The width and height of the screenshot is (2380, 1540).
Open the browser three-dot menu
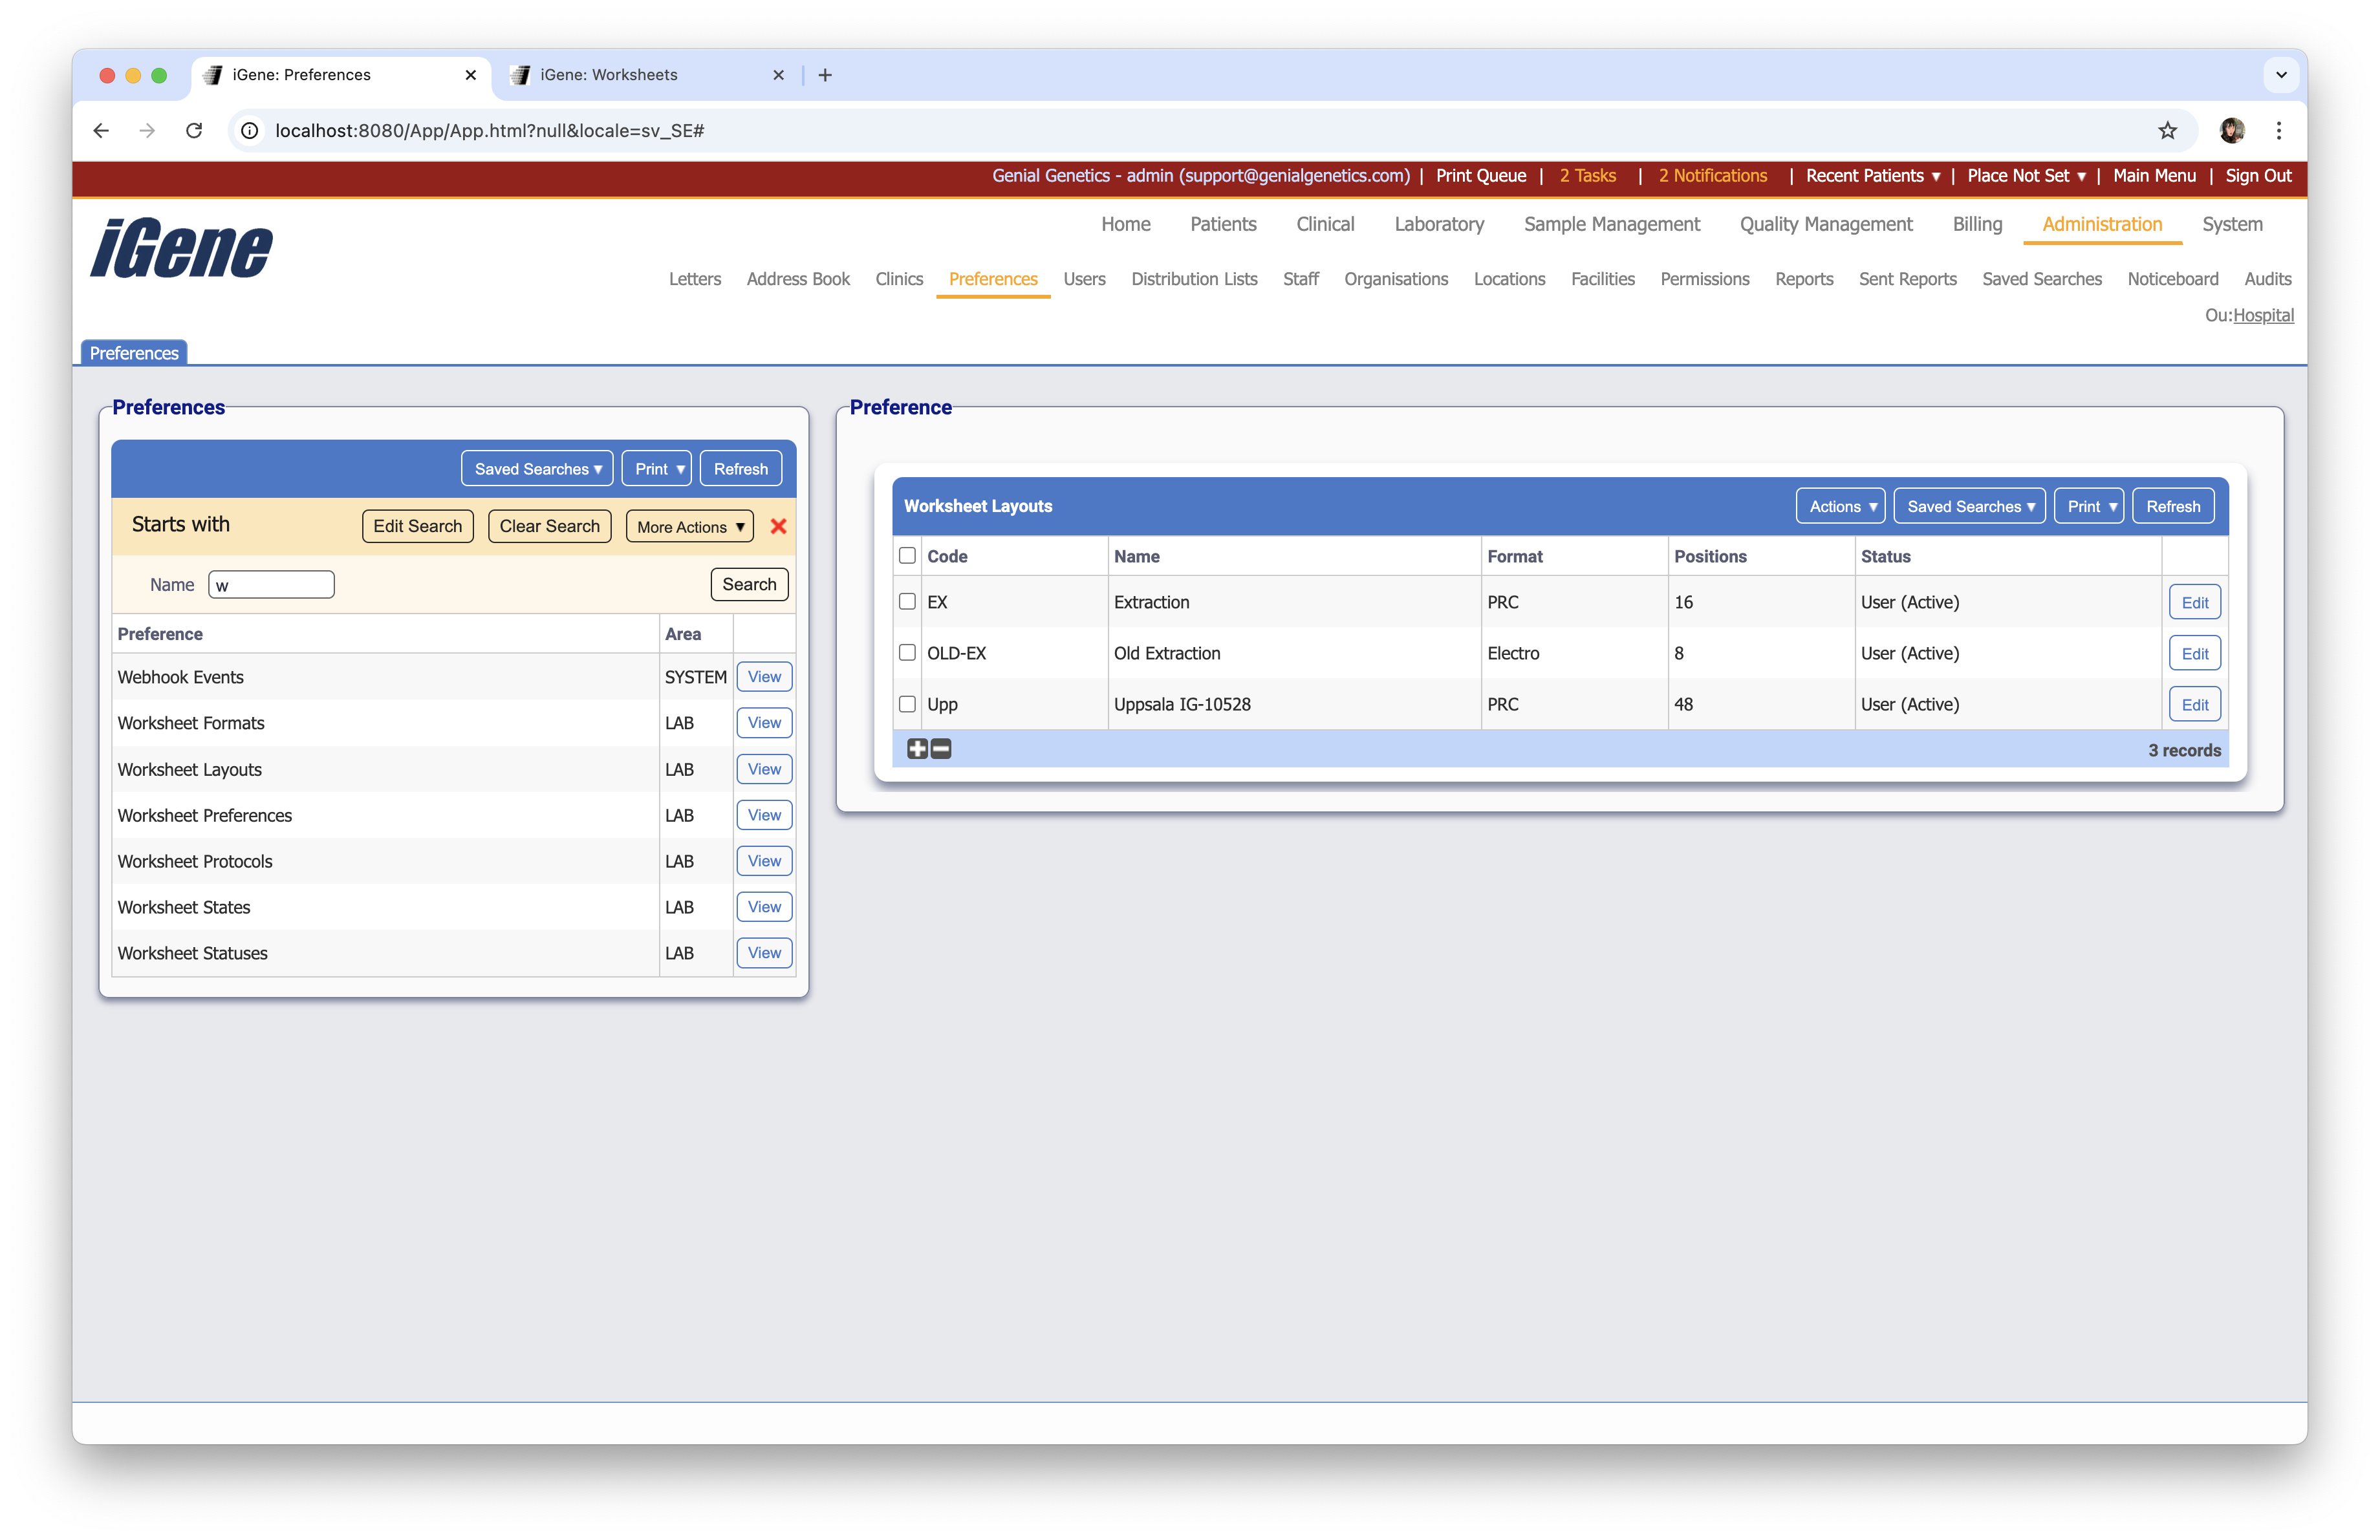tap(2278, 131)
